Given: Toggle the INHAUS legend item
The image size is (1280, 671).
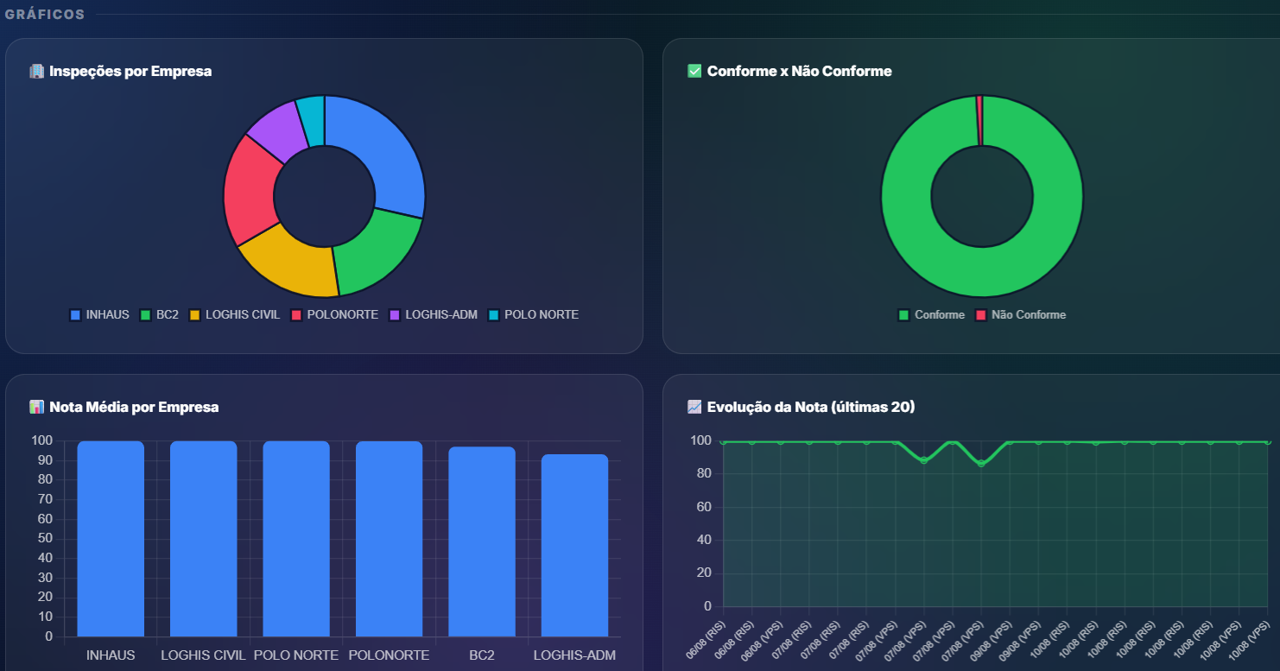Looking at the screenshot, I should tap(99, 315).
